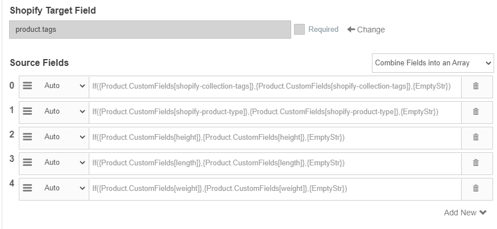This screenshot has width=497, height=229.
Task: Open Auto dropdown on the weight row
Action: [64, 188]
